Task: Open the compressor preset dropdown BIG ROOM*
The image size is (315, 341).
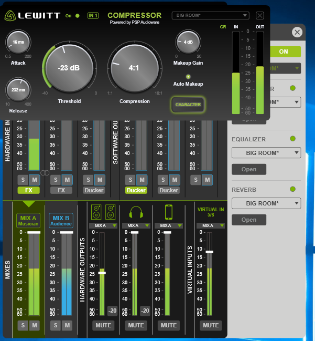Action: point(210,15)
